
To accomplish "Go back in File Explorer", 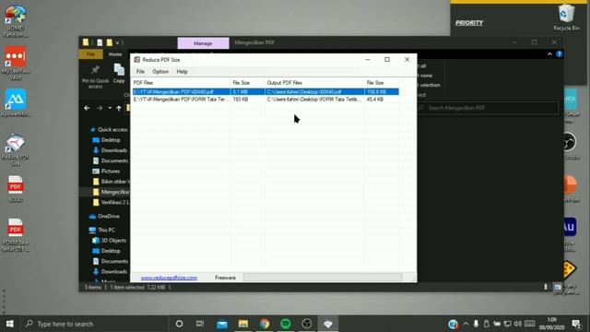I will click(x=87, y=108).
